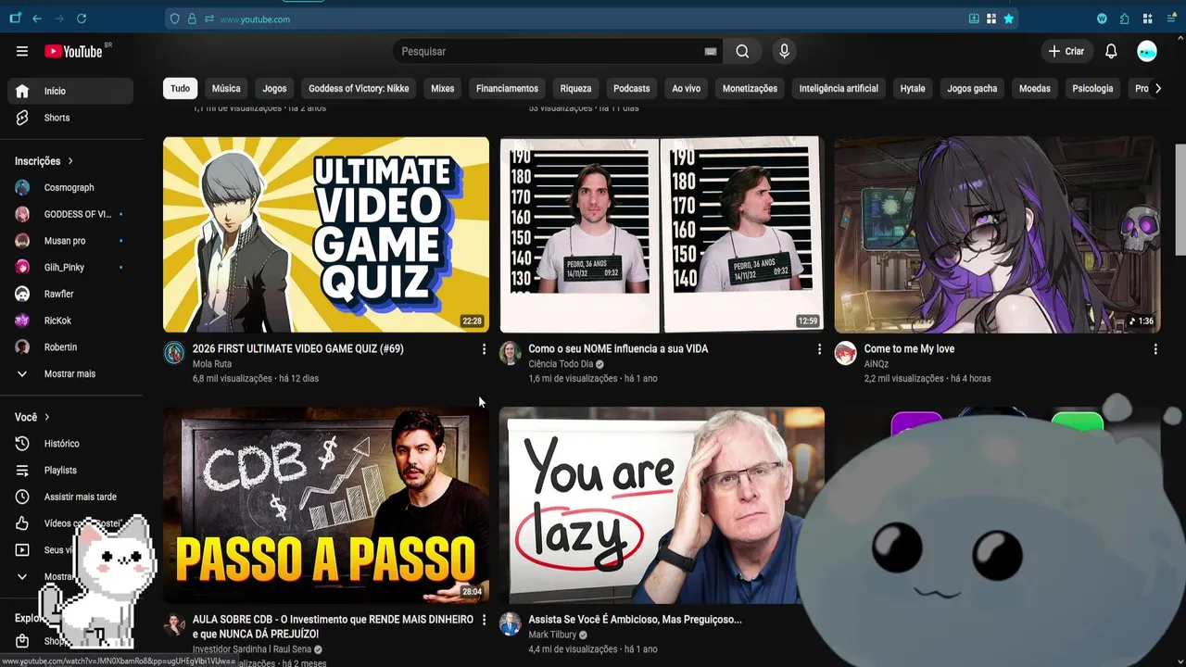Click the search magnifier button
Image resolution: width=1186 pixels, height=667 pixels.
742,52
